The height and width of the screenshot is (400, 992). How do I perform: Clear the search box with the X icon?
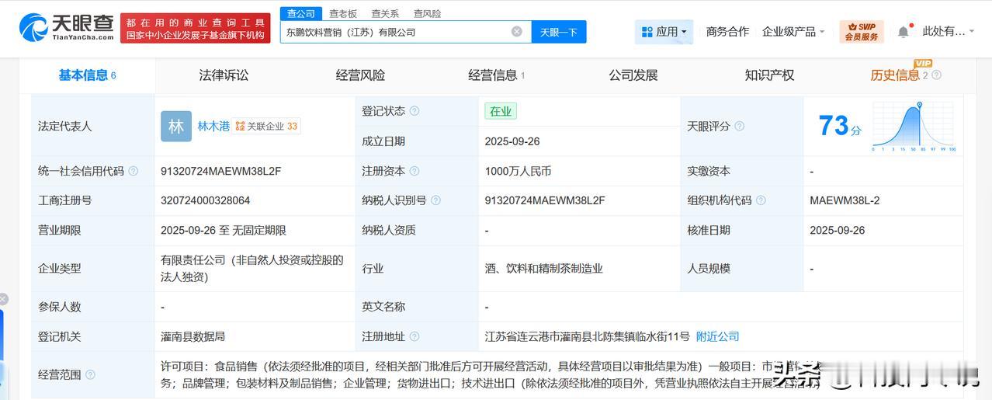point(517,32)
